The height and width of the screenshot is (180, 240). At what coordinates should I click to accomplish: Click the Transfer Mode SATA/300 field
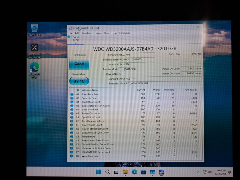(x=136, y=69)
